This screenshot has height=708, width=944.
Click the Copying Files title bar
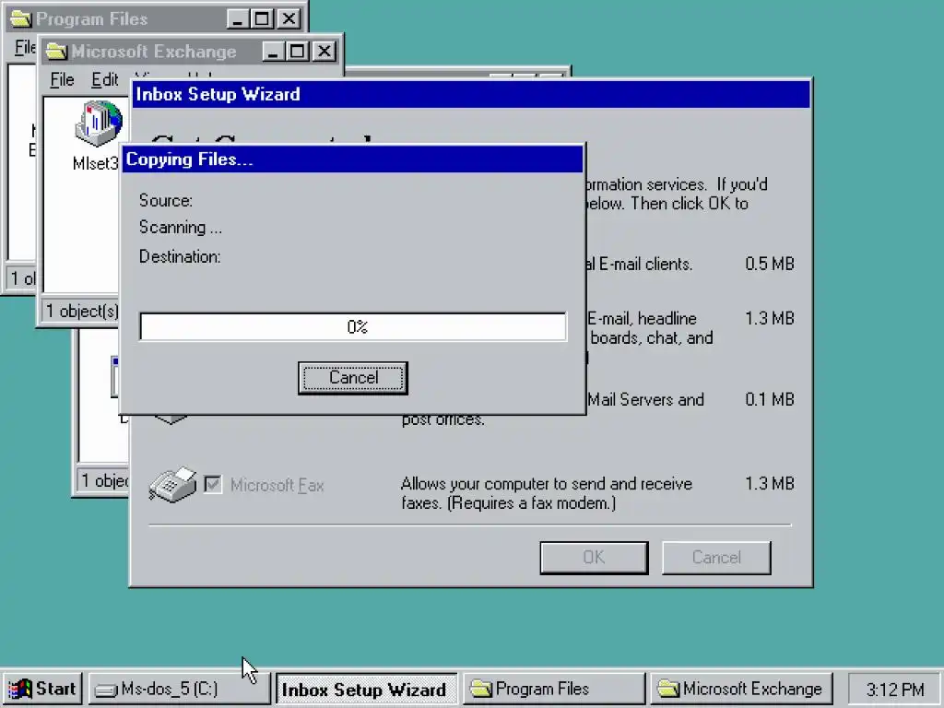click(x=352, y=159)
